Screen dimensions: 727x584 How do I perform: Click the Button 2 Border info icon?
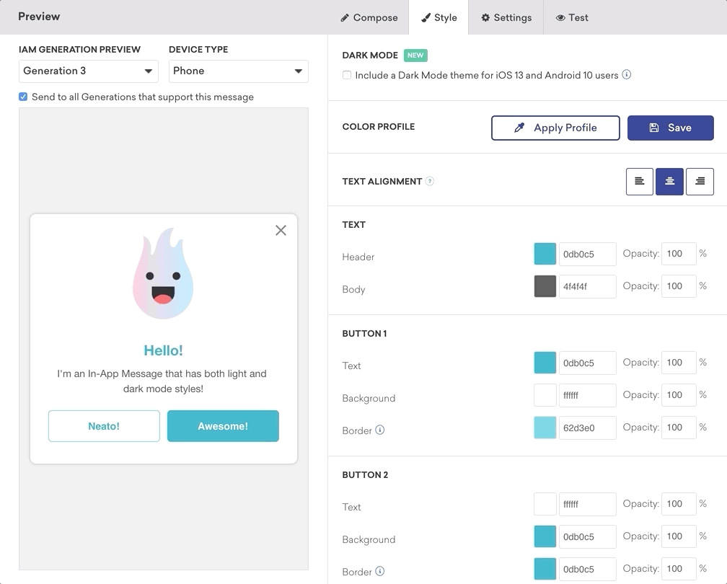(x=380, y=572)
